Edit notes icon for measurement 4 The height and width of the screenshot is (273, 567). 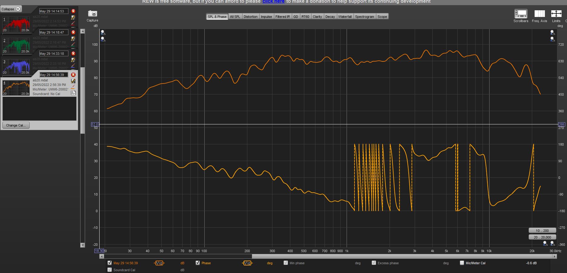click(x=73, y=81)
